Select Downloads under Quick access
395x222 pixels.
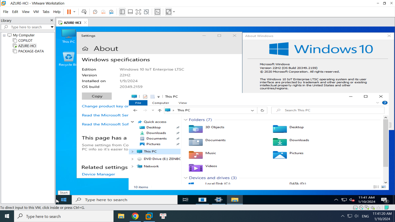[x=156, y=133]
